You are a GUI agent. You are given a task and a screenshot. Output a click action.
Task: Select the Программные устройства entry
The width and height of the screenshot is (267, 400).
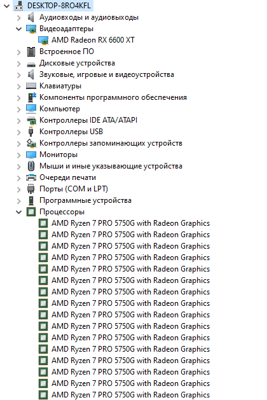click(x=85, y=200)
